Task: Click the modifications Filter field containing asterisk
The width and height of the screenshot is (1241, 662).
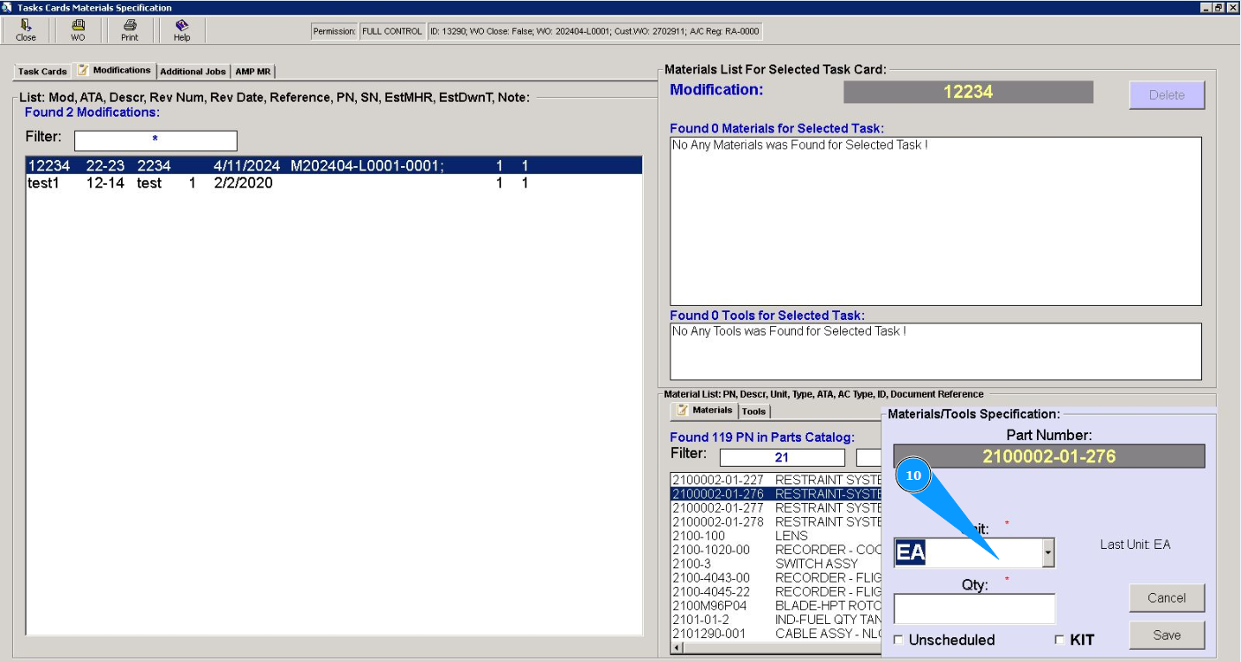Action: [x=155, y=141]
